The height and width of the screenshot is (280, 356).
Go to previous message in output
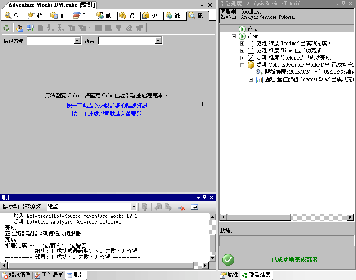click(158, 207)
